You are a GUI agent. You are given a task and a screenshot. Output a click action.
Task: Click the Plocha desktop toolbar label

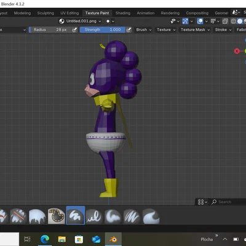click(207, 239)
